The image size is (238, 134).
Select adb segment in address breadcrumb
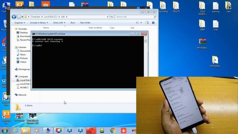(63, 17)
